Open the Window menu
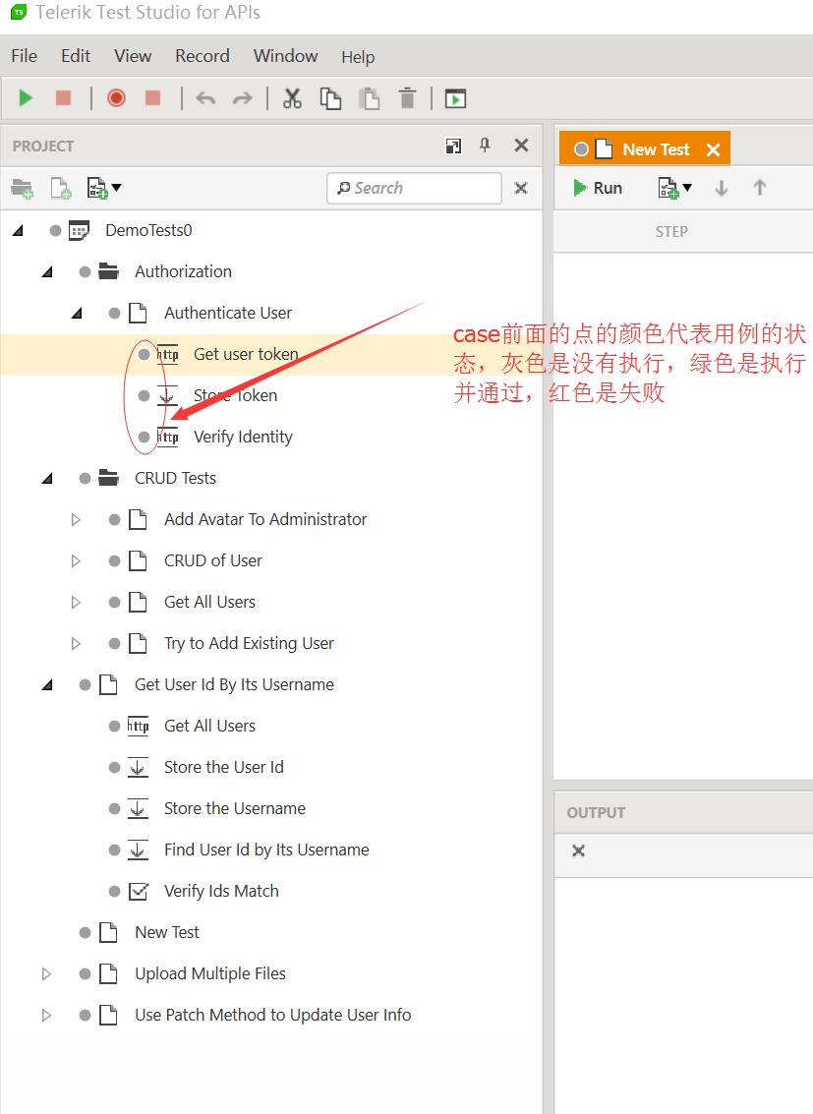Screen dimensions: 813x1114 point(285,56)
